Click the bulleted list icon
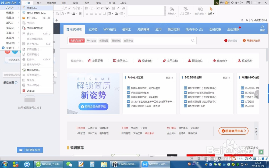269x168 pixels. 86,8
